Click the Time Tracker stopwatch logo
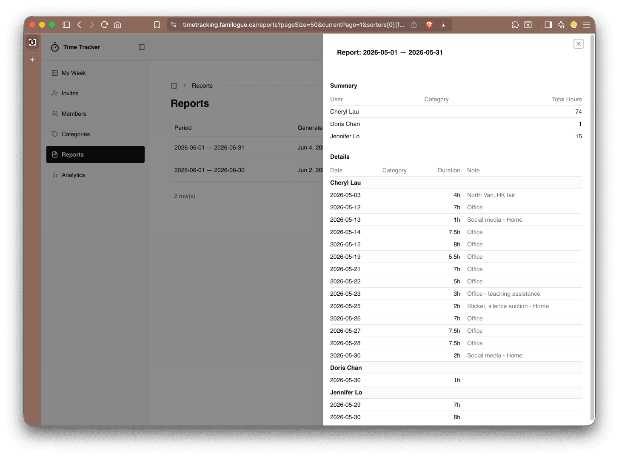619x457 pixels. click(x=55, y=47)
